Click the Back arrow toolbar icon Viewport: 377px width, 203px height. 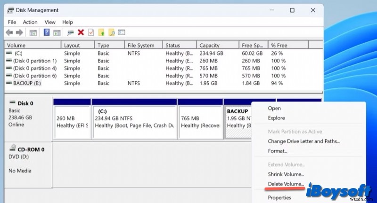pos(9,32)
